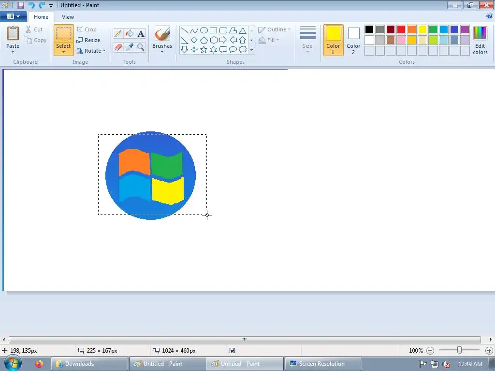Screen dimensions: 495x371
Task: Pick the purple color swatch
Action: 465,29
